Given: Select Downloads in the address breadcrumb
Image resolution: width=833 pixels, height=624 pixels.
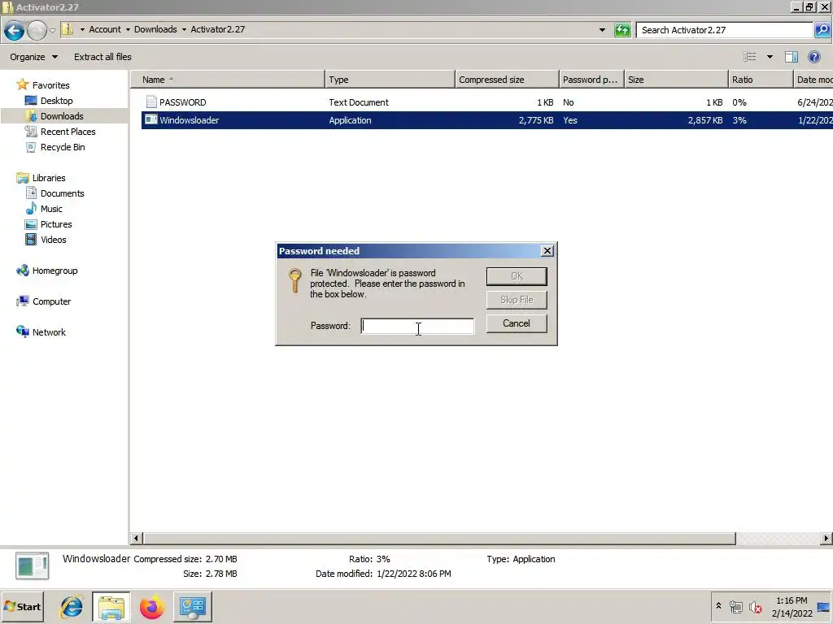Looking at the screenshot, I should tap(155, 29).
